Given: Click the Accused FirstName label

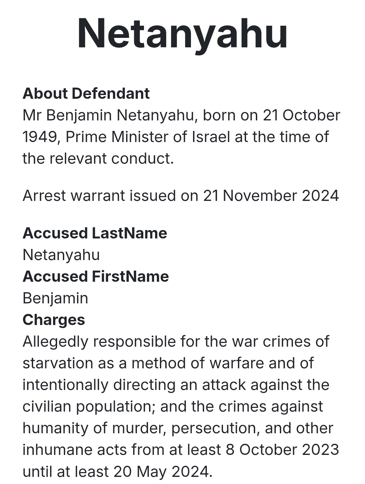Looking at the screenshot, I should click(x=96, y=277).
